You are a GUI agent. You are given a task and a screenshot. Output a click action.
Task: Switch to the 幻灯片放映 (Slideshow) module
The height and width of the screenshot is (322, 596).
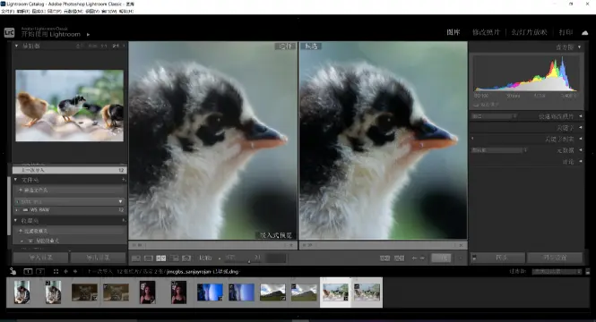[529, 32]
